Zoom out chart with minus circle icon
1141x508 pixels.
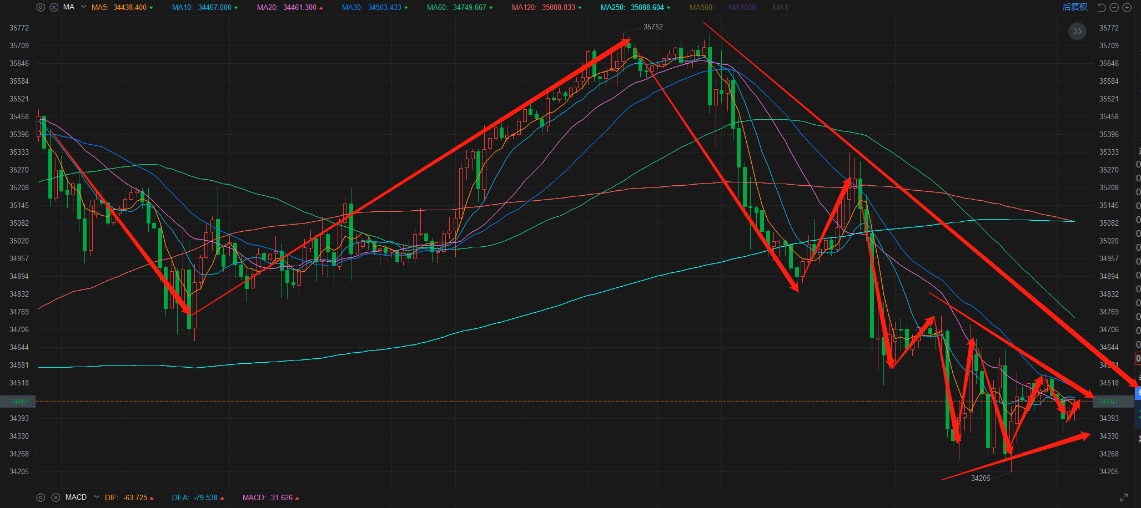(1114, 8)
